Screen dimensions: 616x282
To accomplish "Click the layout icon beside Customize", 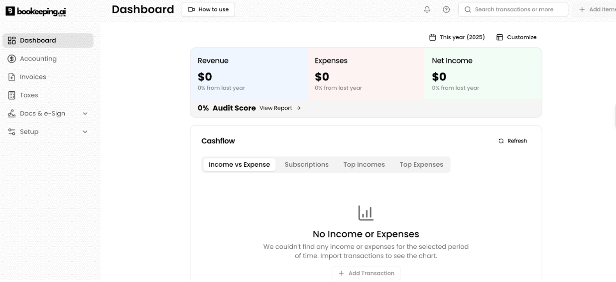I will click(x=499, y=37).
